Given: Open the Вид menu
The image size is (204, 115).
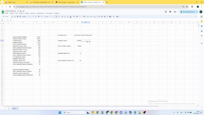Looking at the screenshot, I should [16, 13].
